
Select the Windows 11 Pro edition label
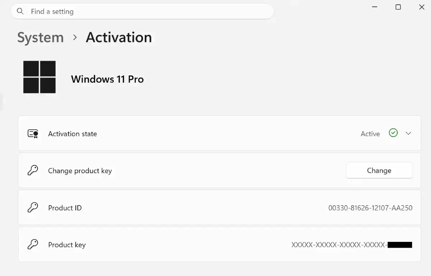(107, 79)
